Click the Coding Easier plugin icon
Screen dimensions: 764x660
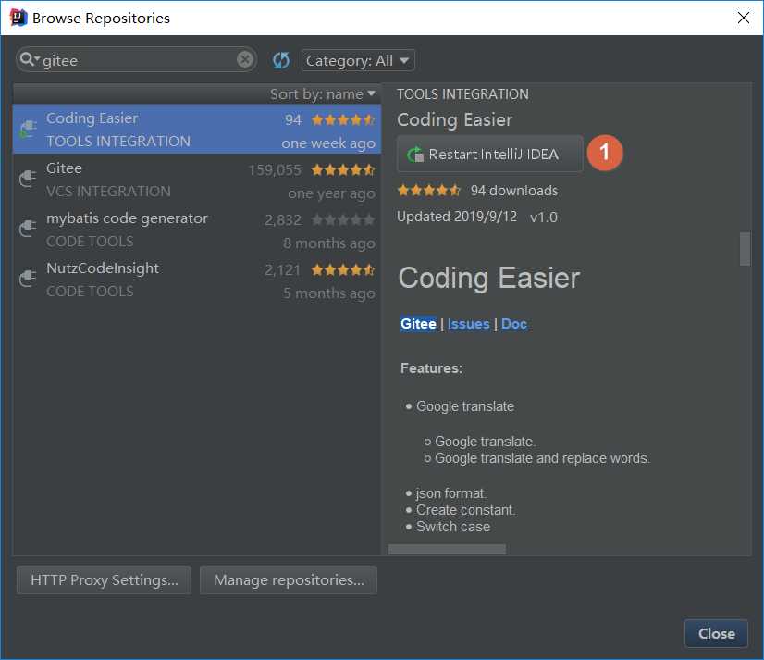28,129
